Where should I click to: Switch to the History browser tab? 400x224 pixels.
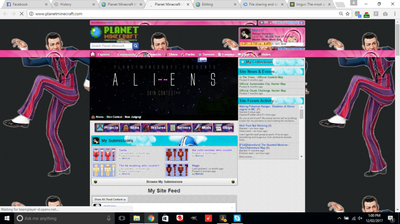(x=73, y=4)
